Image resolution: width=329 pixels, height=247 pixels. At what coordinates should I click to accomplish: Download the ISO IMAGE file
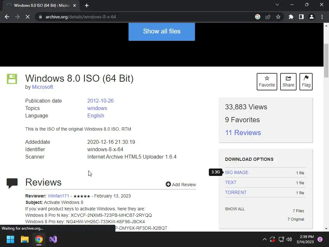236,172
